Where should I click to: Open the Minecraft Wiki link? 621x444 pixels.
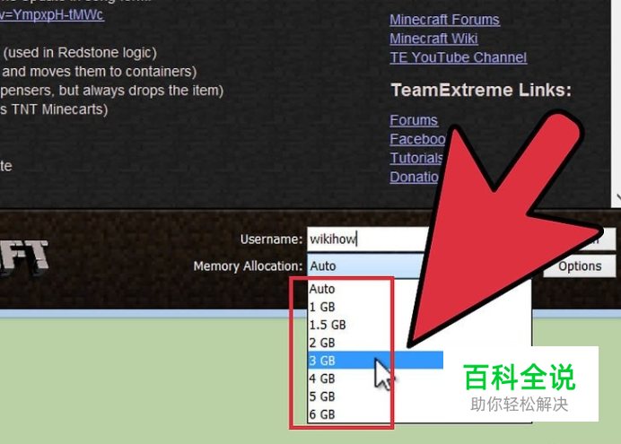(x=433, y=39)
